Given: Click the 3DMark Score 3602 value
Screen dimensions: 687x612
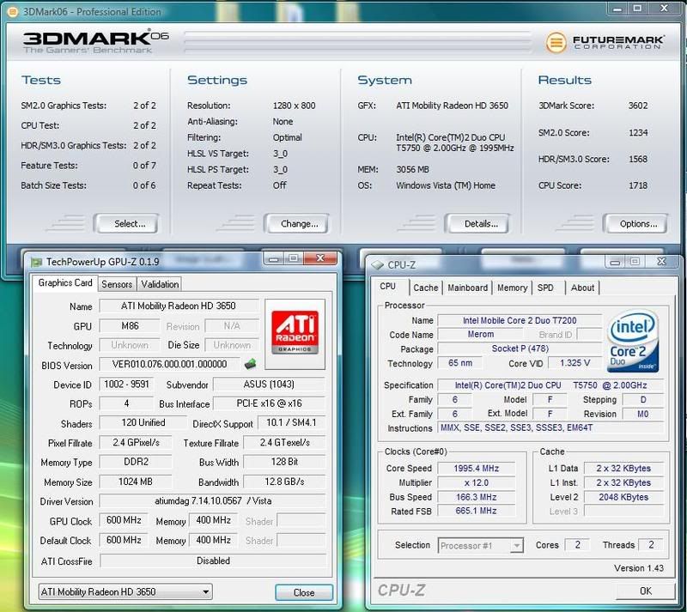Looking at the screenshot, I should [x=637, y=106].
